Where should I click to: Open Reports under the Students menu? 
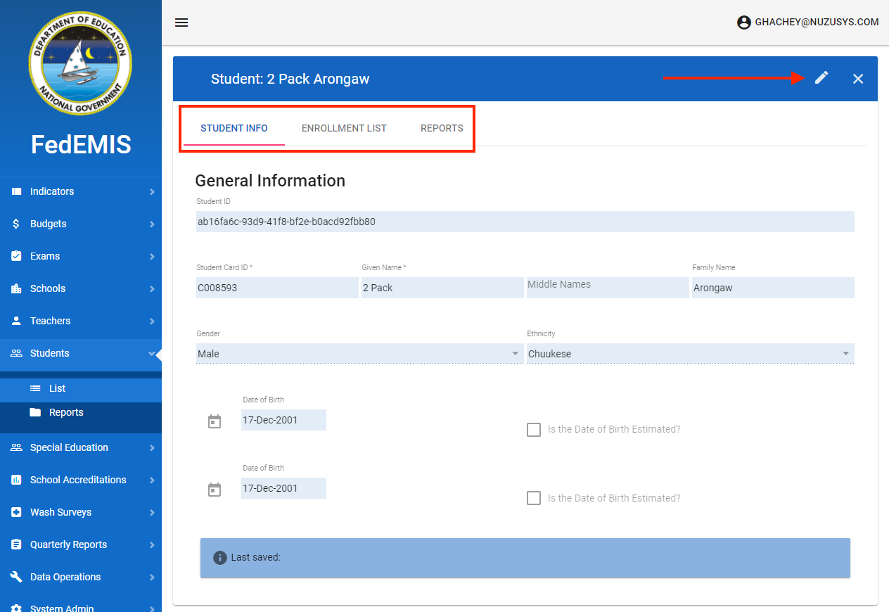66,412
